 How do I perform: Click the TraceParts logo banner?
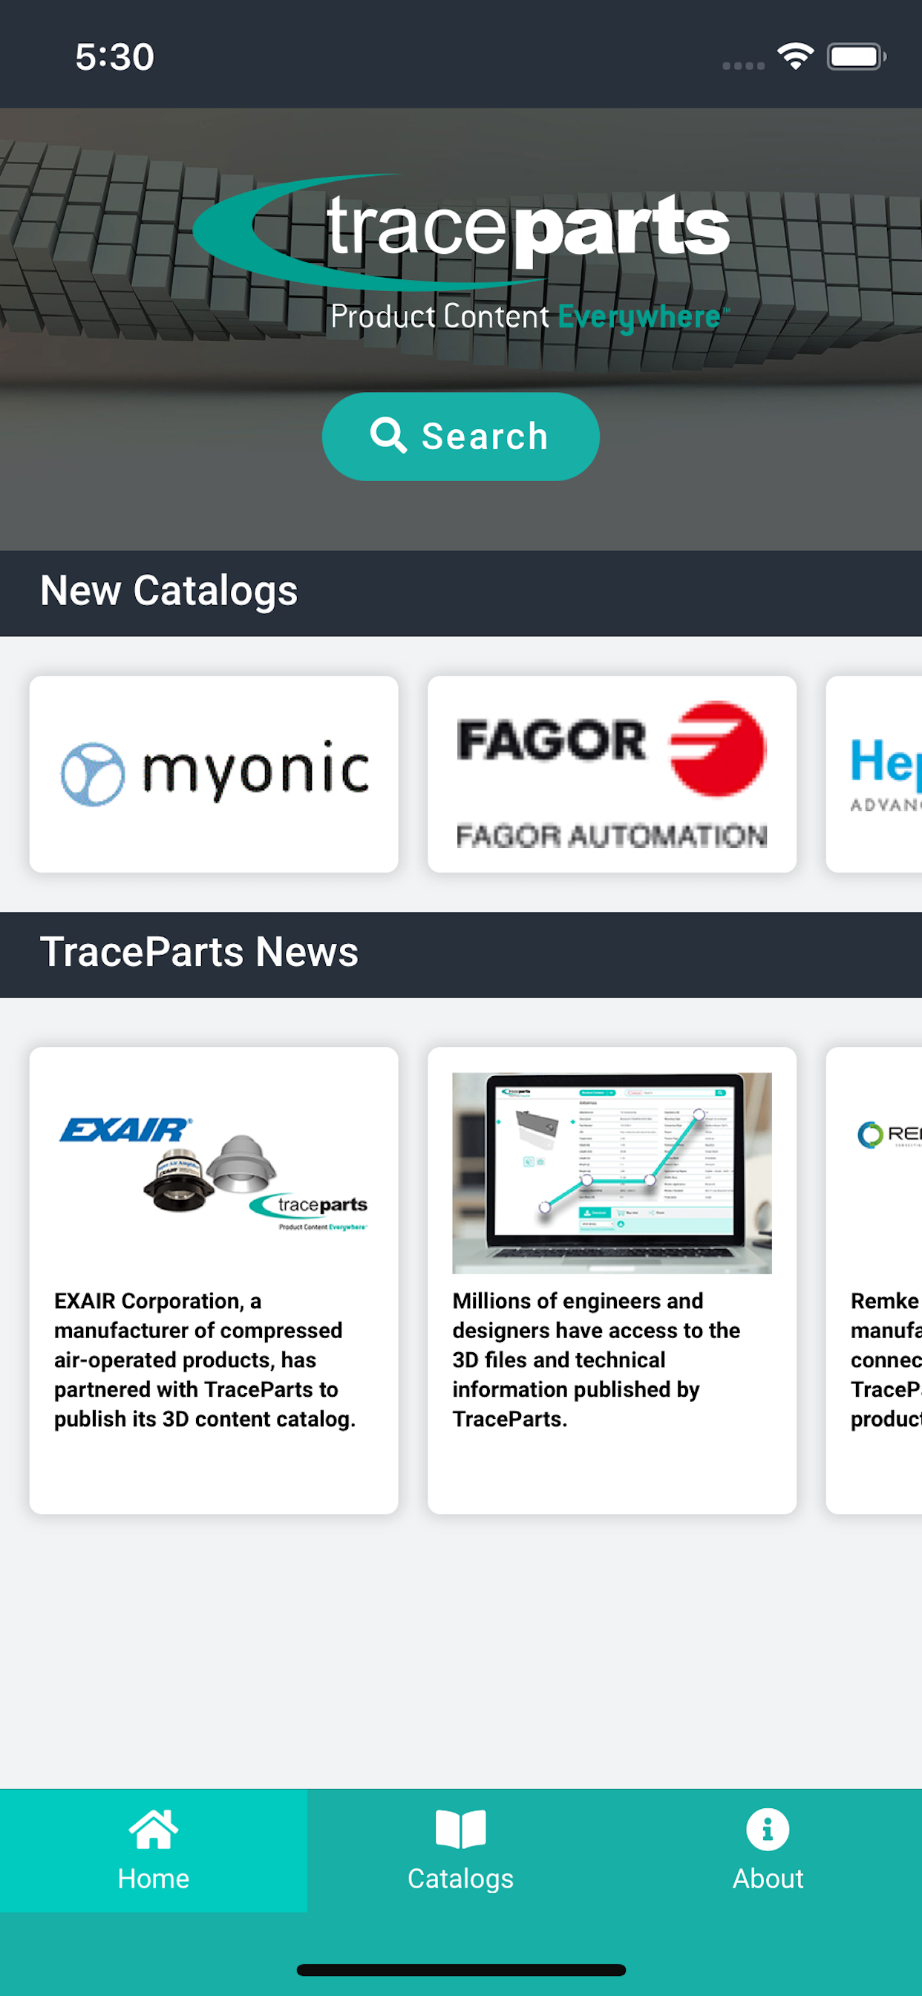click(x=461, y=252)
